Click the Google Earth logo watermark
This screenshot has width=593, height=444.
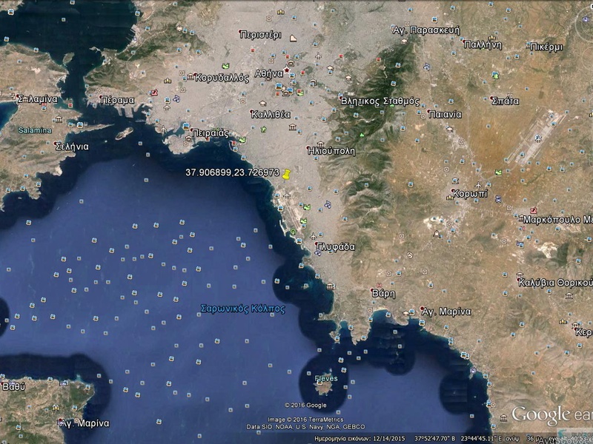click(x=551, y=416)
